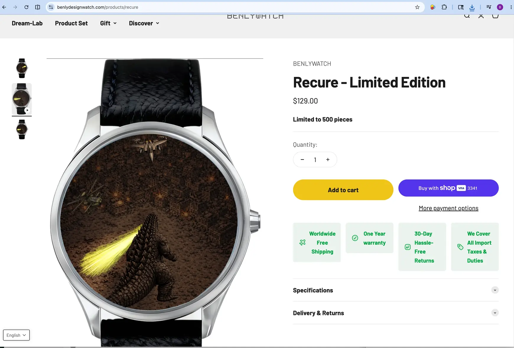This screenshot has height=348, width=514.
Task: Open the Product Set menu item
Action: 71,23
